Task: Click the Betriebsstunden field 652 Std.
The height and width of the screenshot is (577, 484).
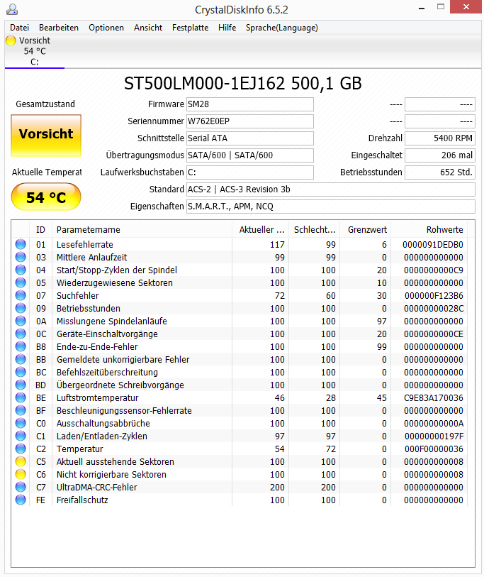Action: tap(440, 172)
